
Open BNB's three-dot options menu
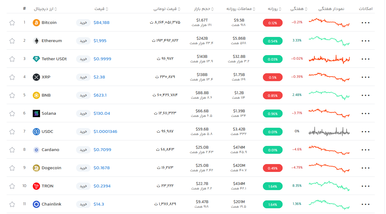coord(366,95)
